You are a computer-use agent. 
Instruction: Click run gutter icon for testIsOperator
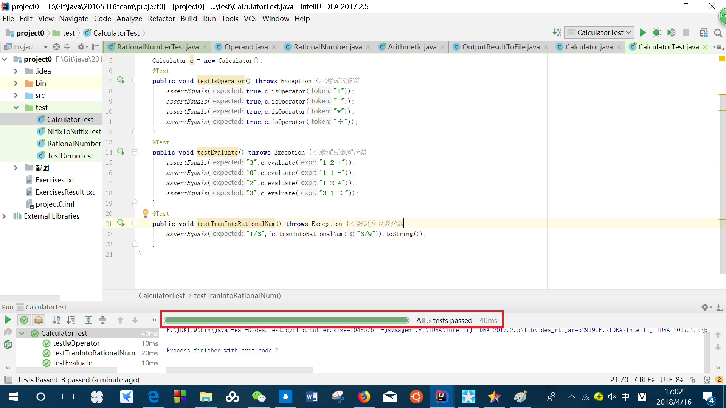pyautogui.click(x=121, y=80)
